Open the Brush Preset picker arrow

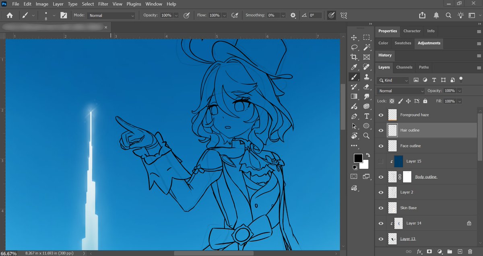click(x=54, y=15)
